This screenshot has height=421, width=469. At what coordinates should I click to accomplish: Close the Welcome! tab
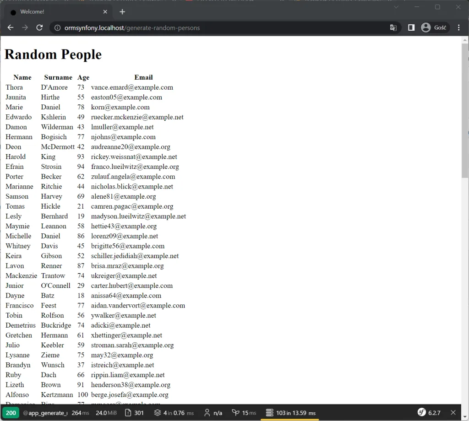105,11
